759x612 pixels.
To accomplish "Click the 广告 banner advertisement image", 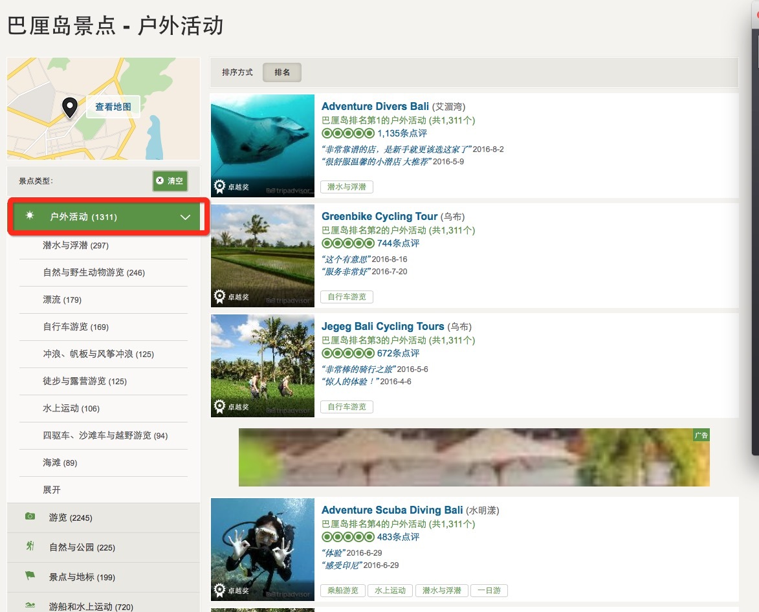I will pos(474,457).
